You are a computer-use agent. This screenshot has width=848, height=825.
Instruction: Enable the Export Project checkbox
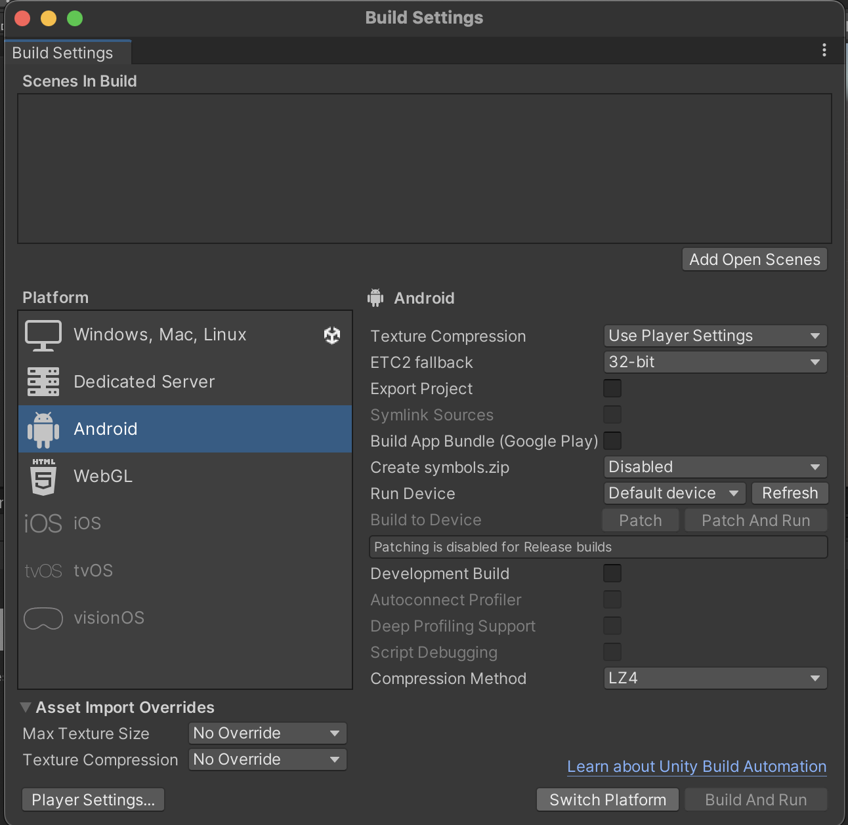point(612,388)
